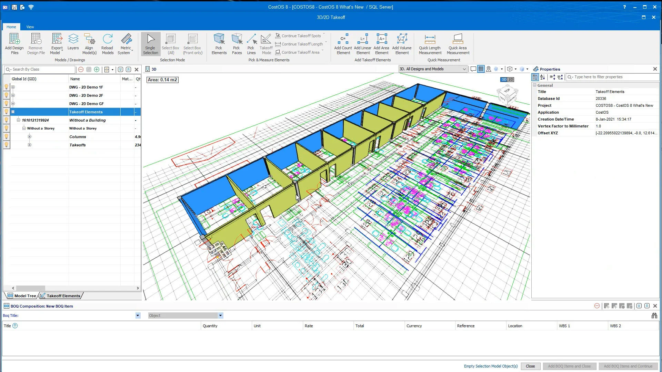Image resolution: width=662 pixels, height=372 pixels.
Task: Click Export Model in the ribbon
Action: point(56,43)
